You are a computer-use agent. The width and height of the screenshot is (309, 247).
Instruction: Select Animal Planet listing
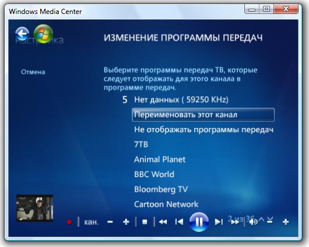pyautogui.click(x=160, y=160)
